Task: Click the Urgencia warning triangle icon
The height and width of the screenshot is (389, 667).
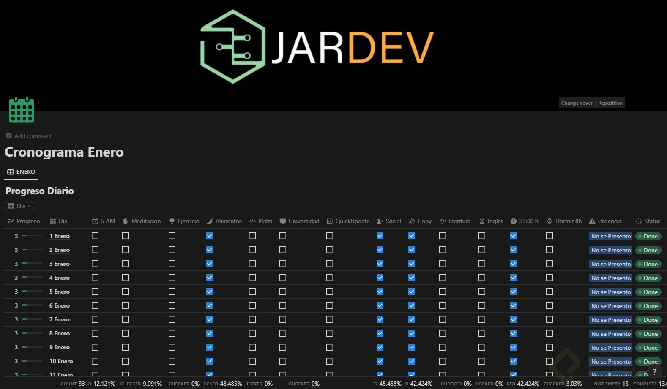Action: (592, 221)
